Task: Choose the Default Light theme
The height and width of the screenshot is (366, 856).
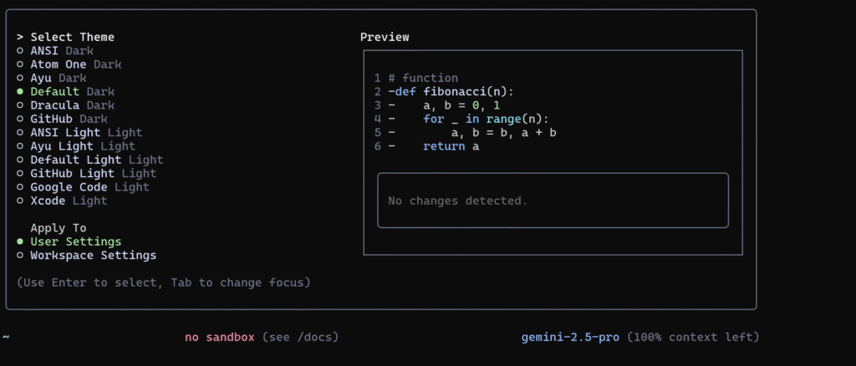Action: [89, 160]
